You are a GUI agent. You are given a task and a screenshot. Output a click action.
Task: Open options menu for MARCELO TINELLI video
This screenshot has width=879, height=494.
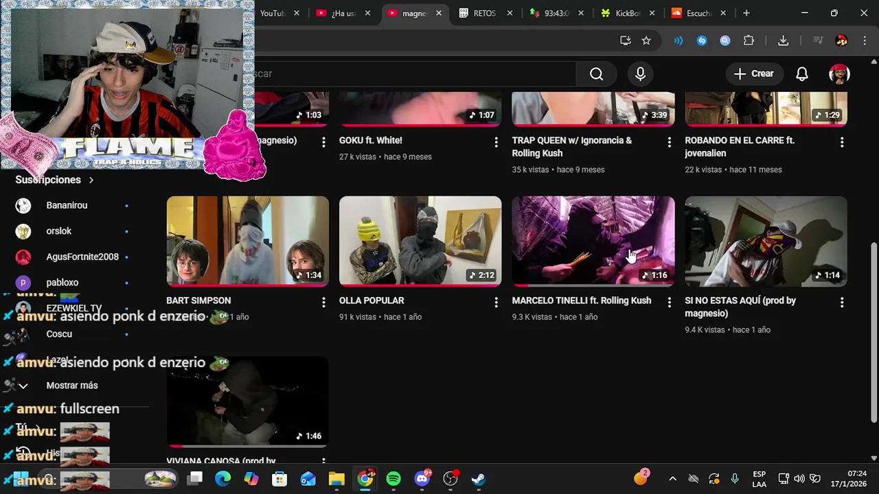click(669, 302)
